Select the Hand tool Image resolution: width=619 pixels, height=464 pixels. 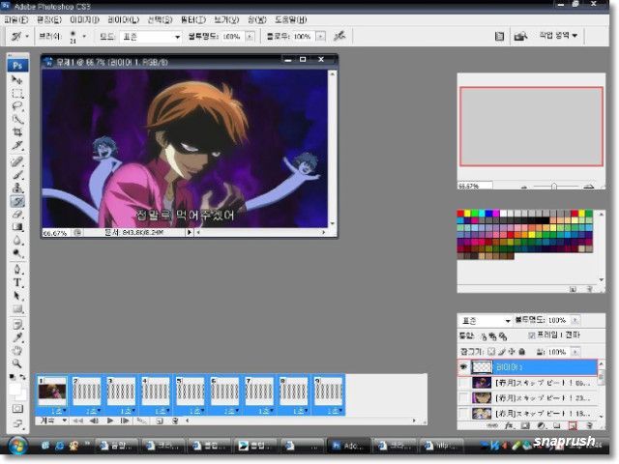coord(17,350)
